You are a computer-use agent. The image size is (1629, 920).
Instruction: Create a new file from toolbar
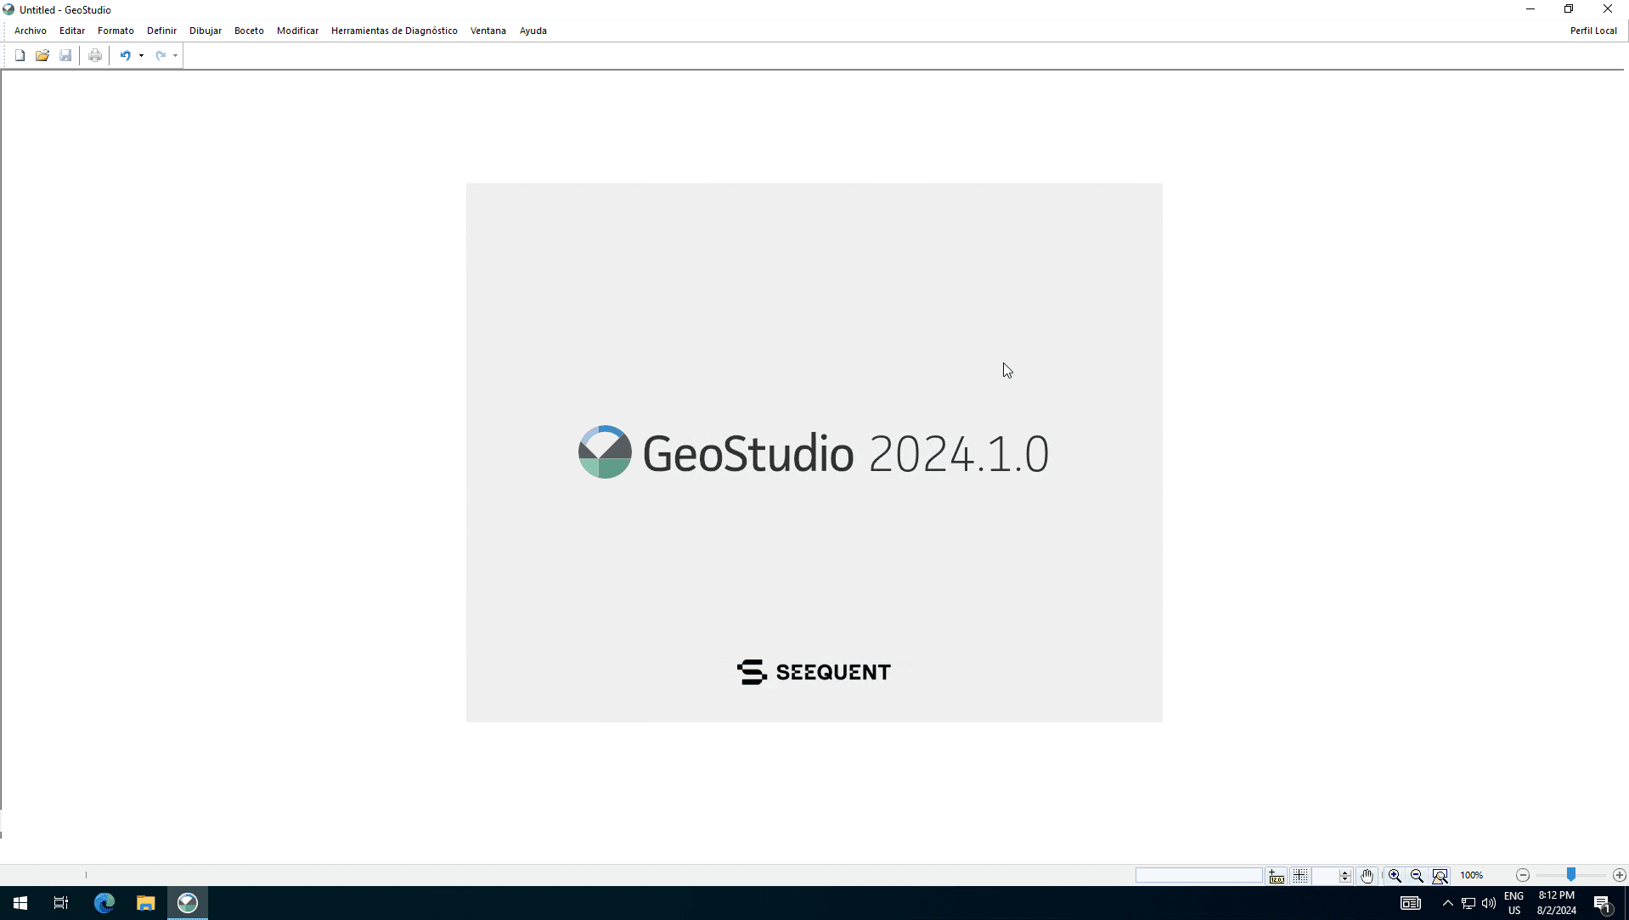click(20, 55)
